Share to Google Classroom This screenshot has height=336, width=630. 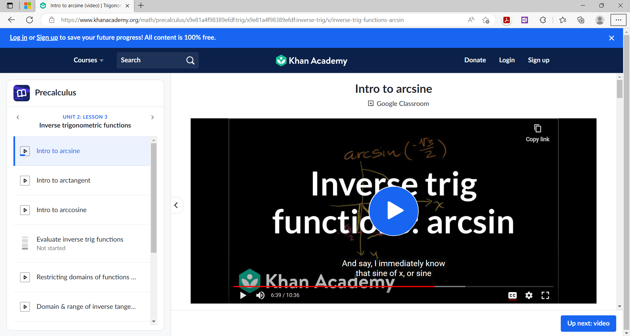point(398,104)
